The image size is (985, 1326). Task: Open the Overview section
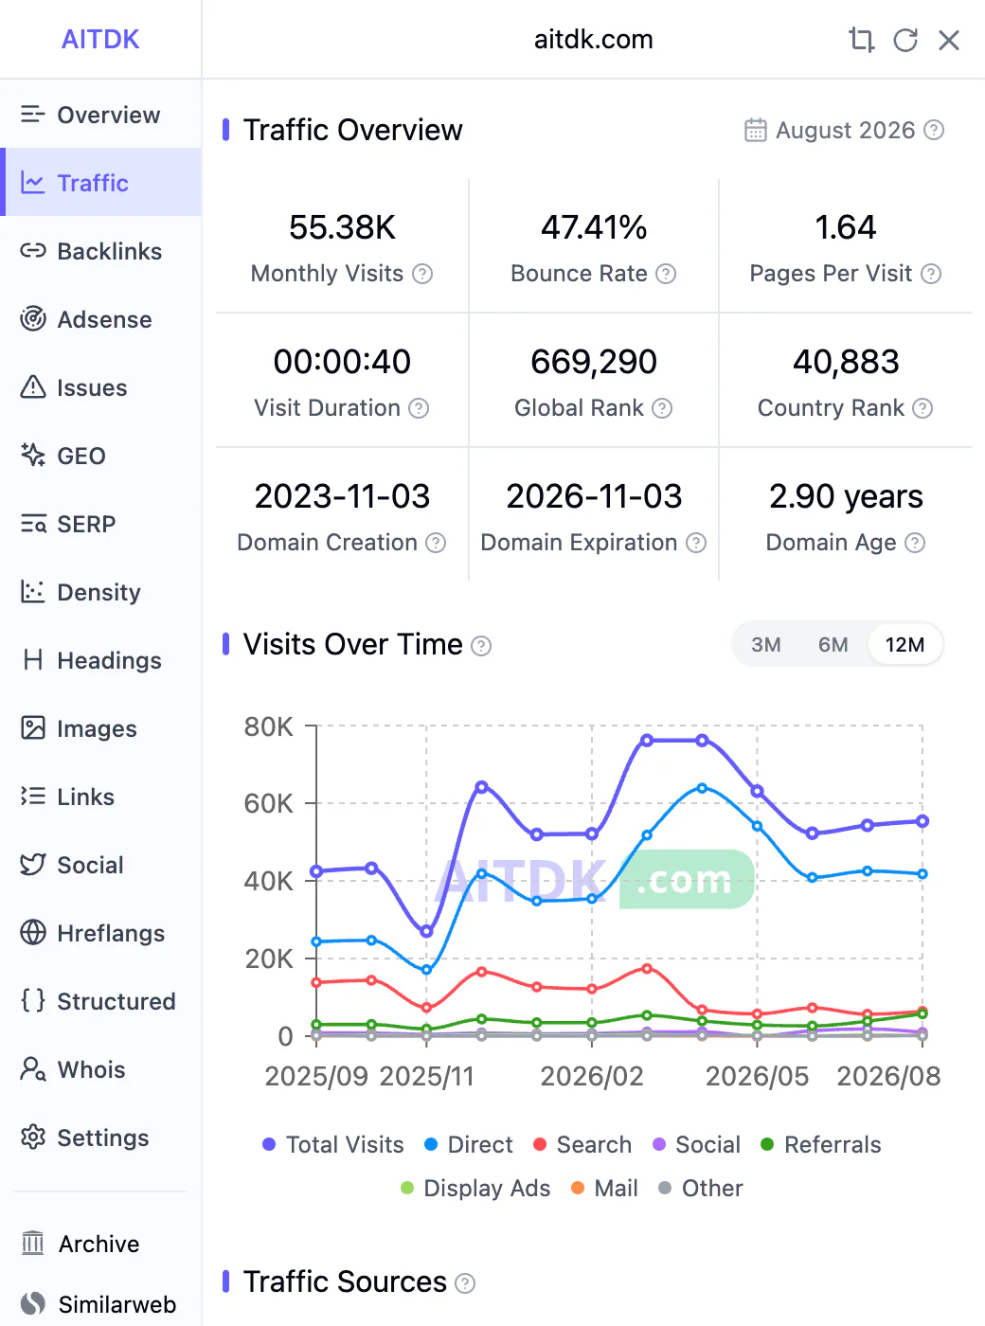(x=100, y=115)
